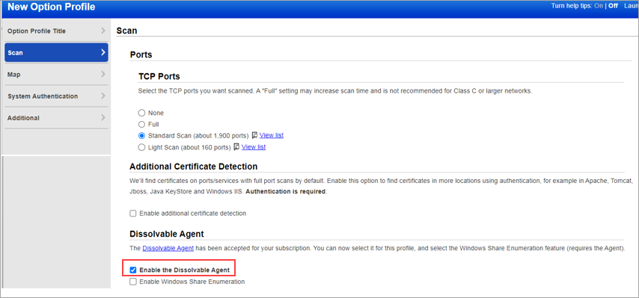Screen dimensions: 639x298
Task: Turn help tips On
Action: pyautogui.click(x=599, y=6)
